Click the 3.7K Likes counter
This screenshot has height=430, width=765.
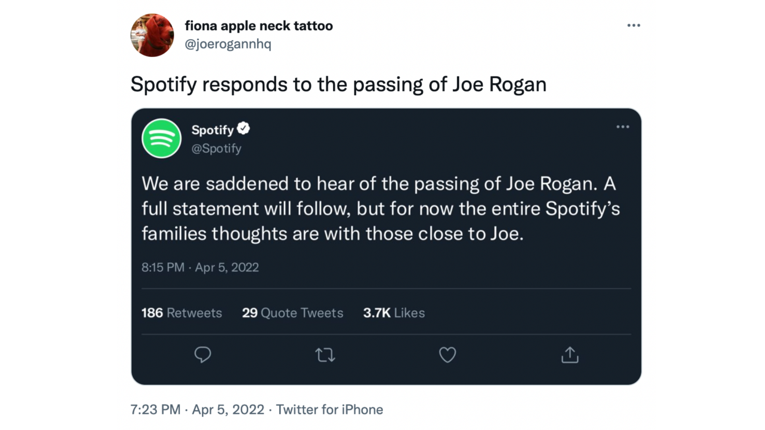coord(393,313)
